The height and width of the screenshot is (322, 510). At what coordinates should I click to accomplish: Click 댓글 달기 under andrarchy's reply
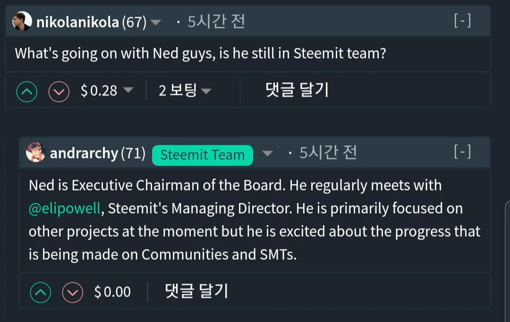tap(196, 291)
